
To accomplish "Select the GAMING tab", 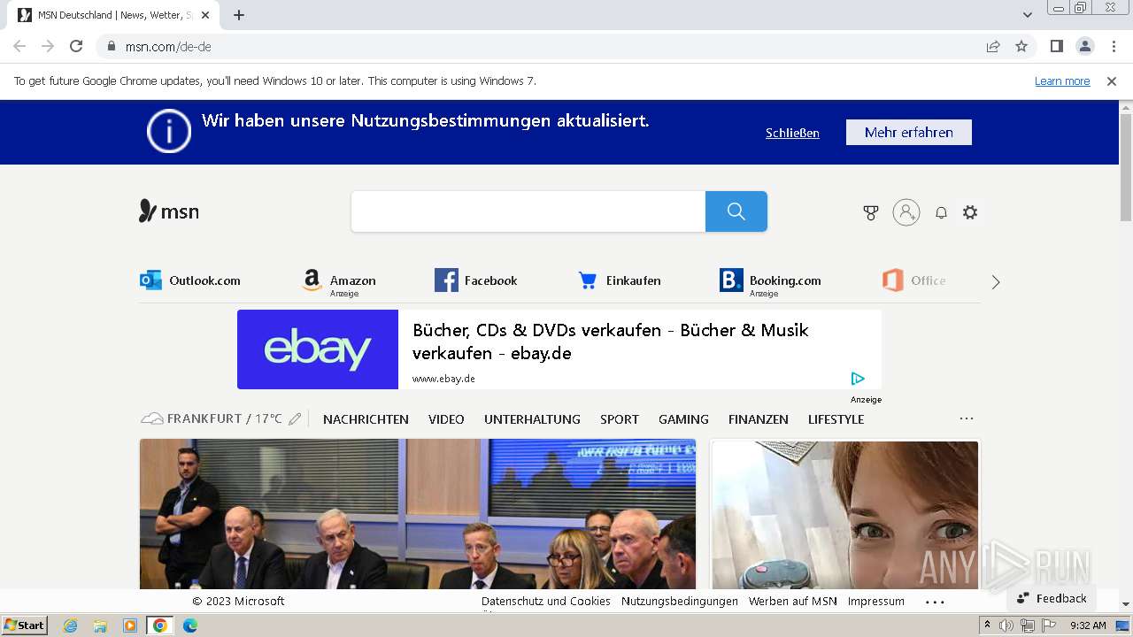I will (683, 419).
